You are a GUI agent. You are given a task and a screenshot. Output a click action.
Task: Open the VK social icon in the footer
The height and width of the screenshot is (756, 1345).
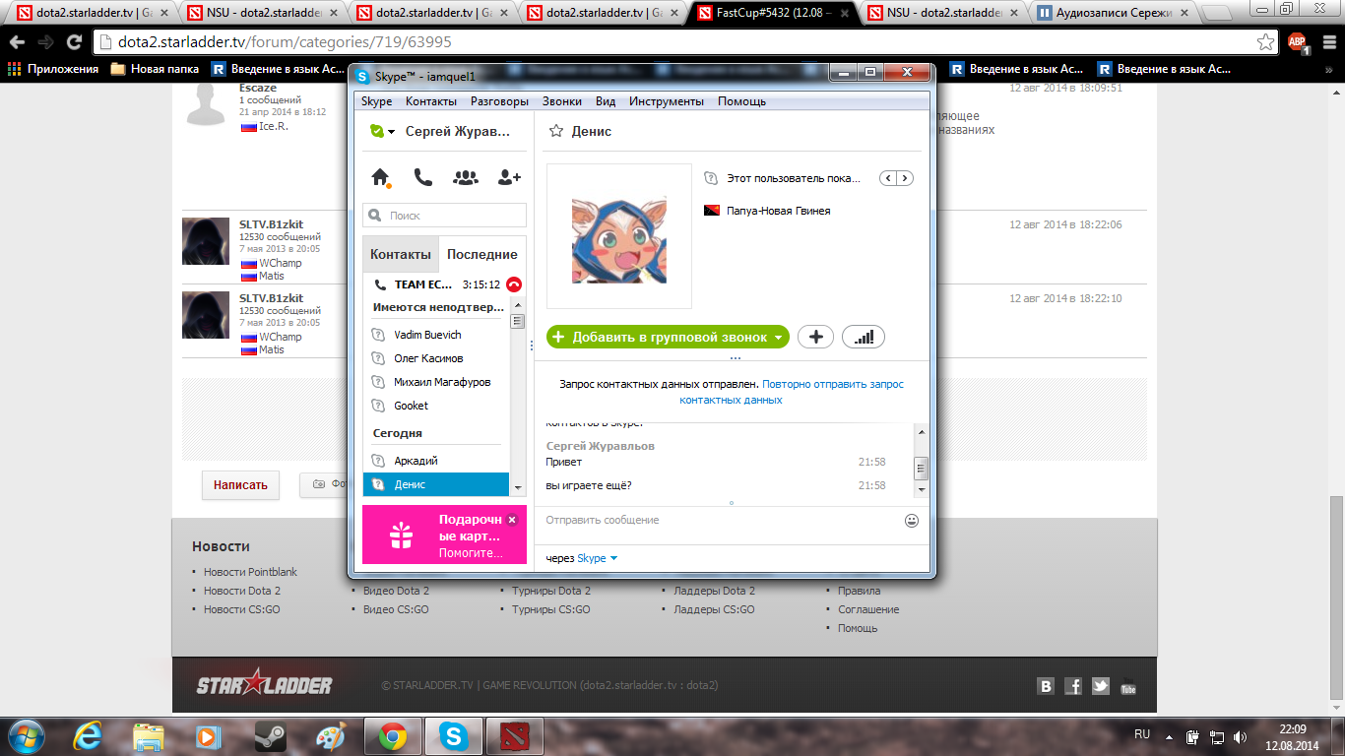[1046, 687]
